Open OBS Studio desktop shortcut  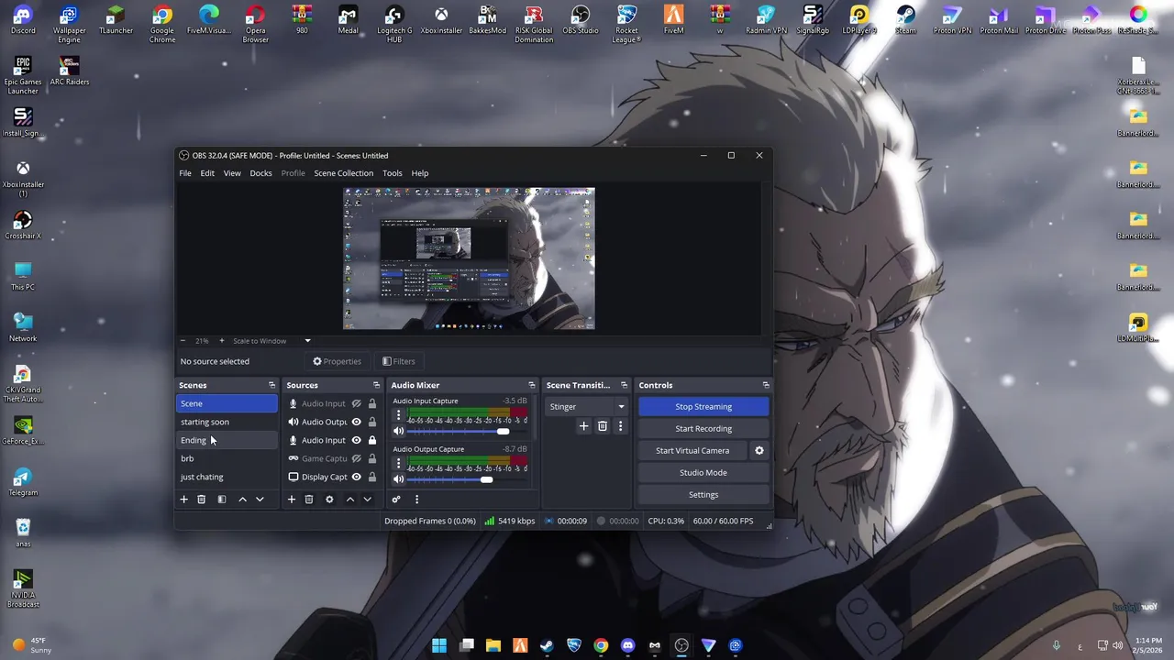click(x=581, y=20)
